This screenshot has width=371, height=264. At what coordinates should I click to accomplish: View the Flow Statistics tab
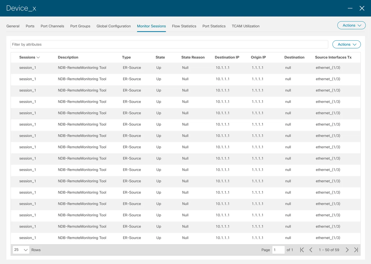[x=184, y=26]
